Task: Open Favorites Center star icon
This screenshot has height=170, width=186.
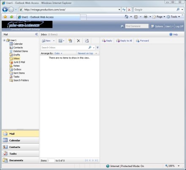Action: (x=5, y=17)
